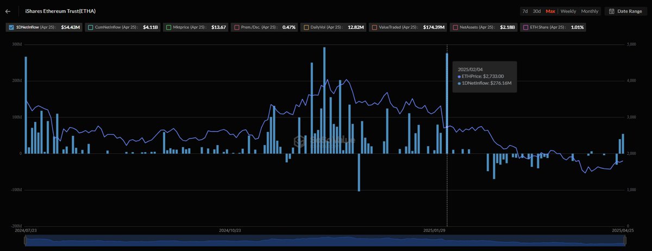652x251 pixels.
Task: Click the bottom time range navigator bar
Action: coord(325,242)
